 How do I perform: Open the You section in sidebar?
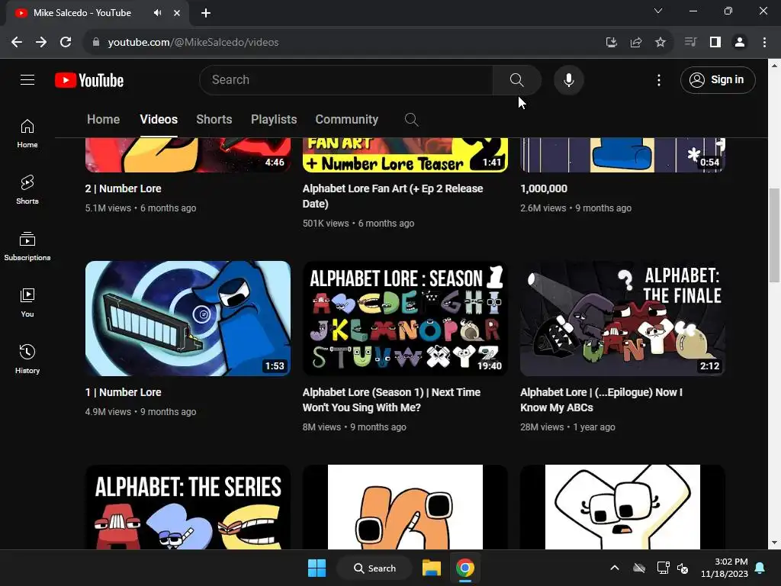(x=27, y=302)
